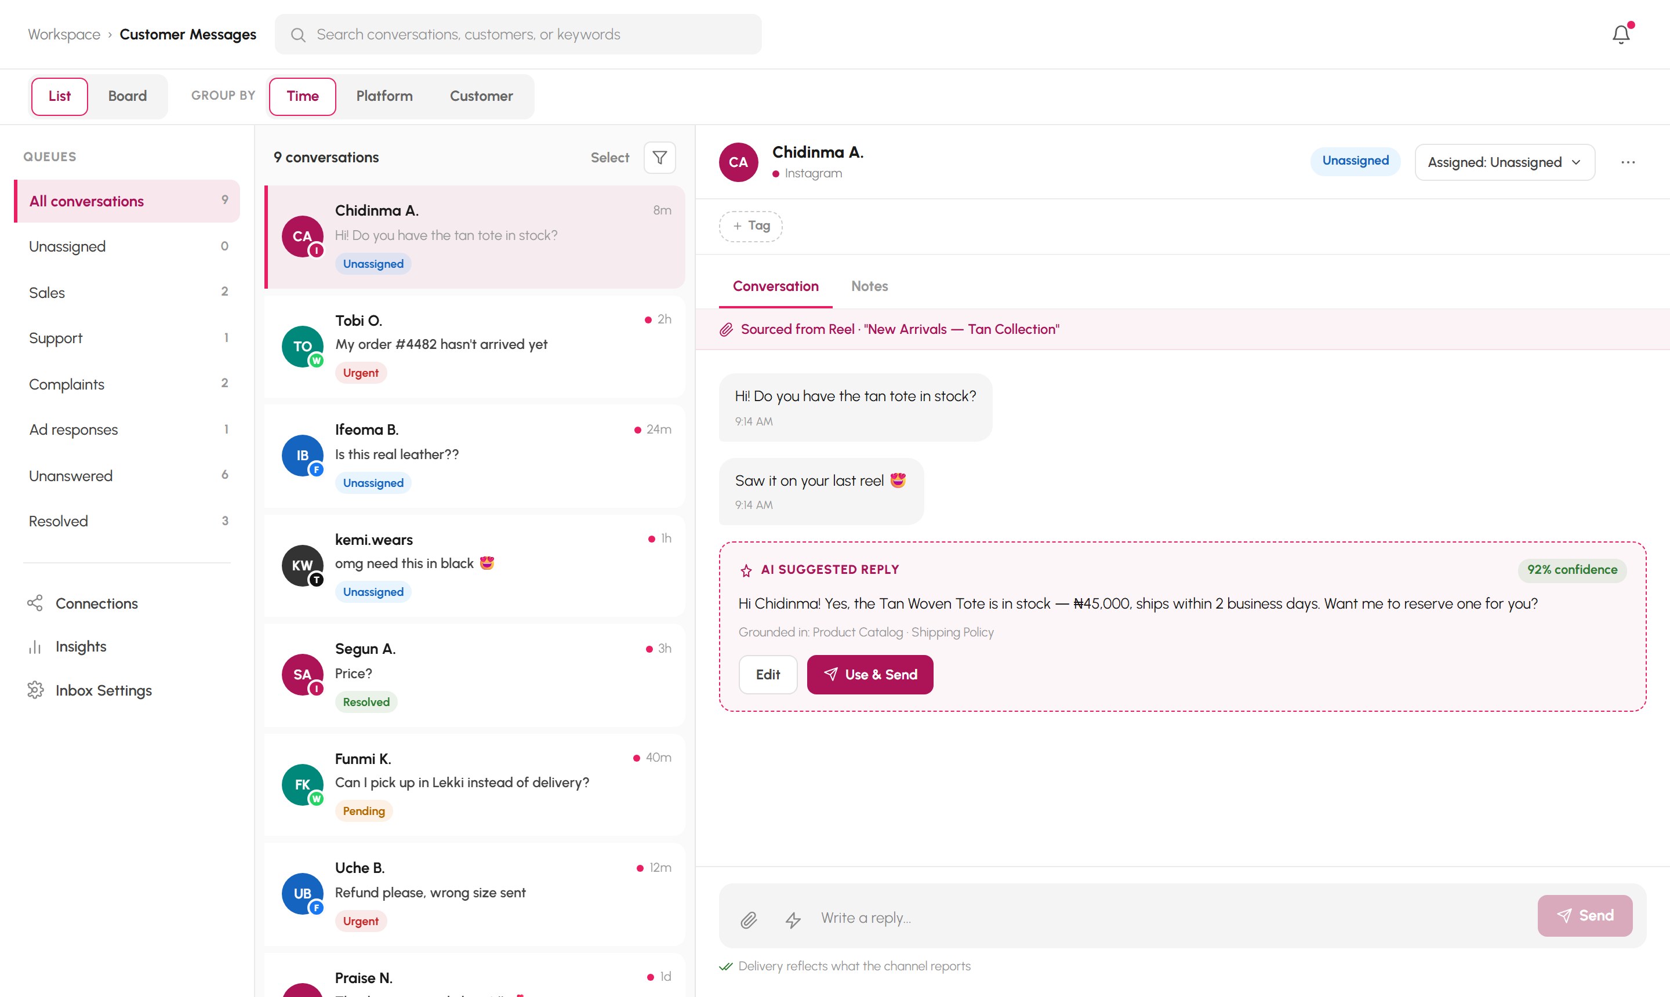Click the Insights bar chart icon
Image resolution: width=1670 pixels, height=997 pixels.
35,647
